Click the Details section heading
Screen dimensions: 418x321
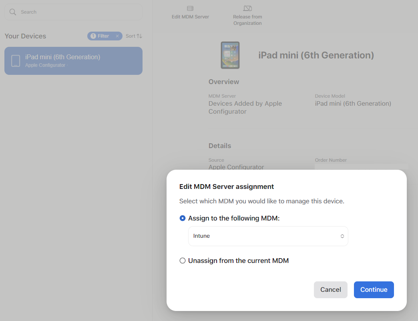220,146
